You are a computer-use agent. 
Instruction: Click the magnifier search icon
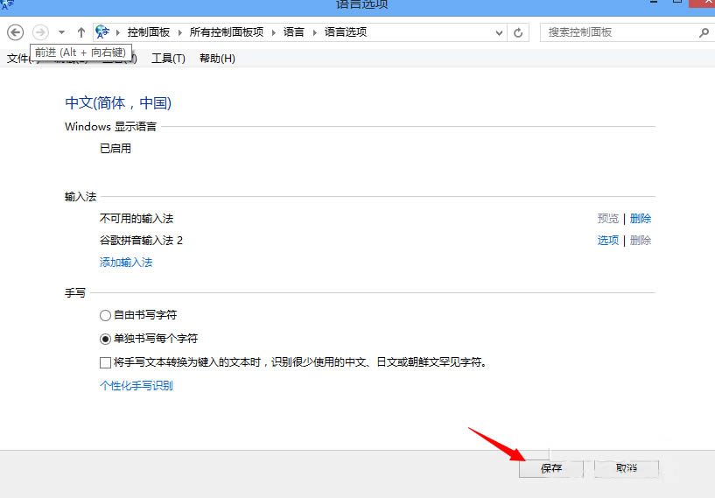[704, 32]
